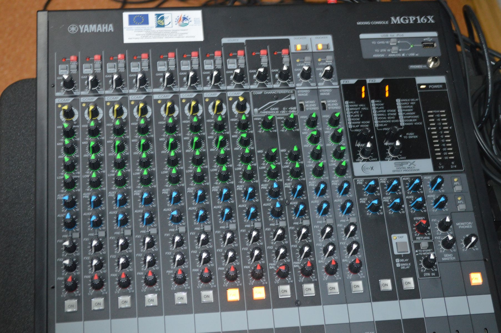Mute the lit ON button on channel 7
Screen dimensions: 501x333
(233, 295)
